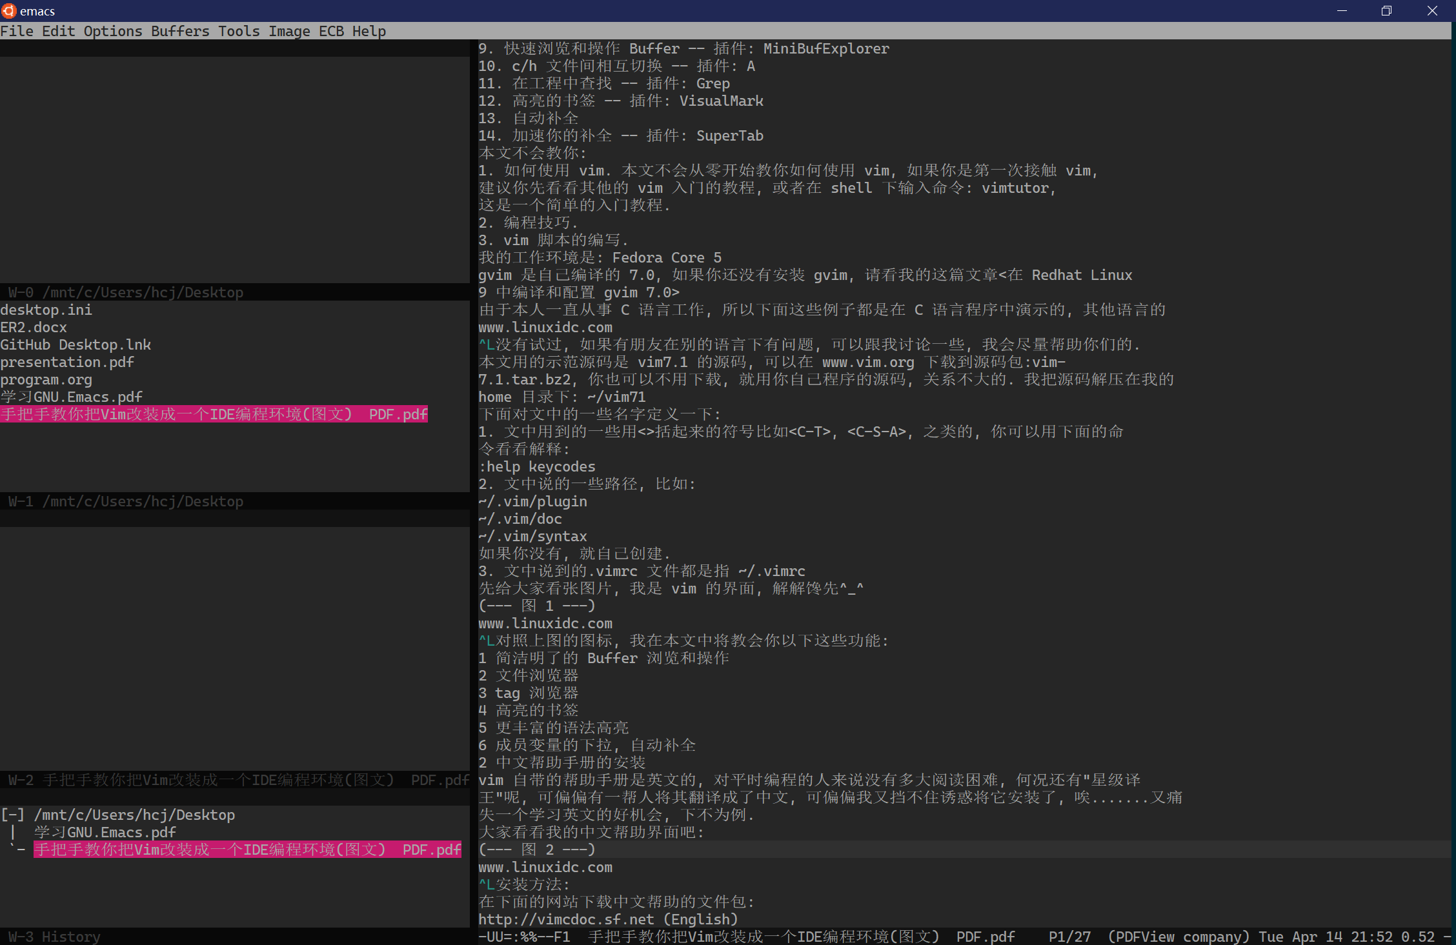This screenshot has width=1456, height=945.
Task: Click the W-0 window mode line
Action: 235,292
